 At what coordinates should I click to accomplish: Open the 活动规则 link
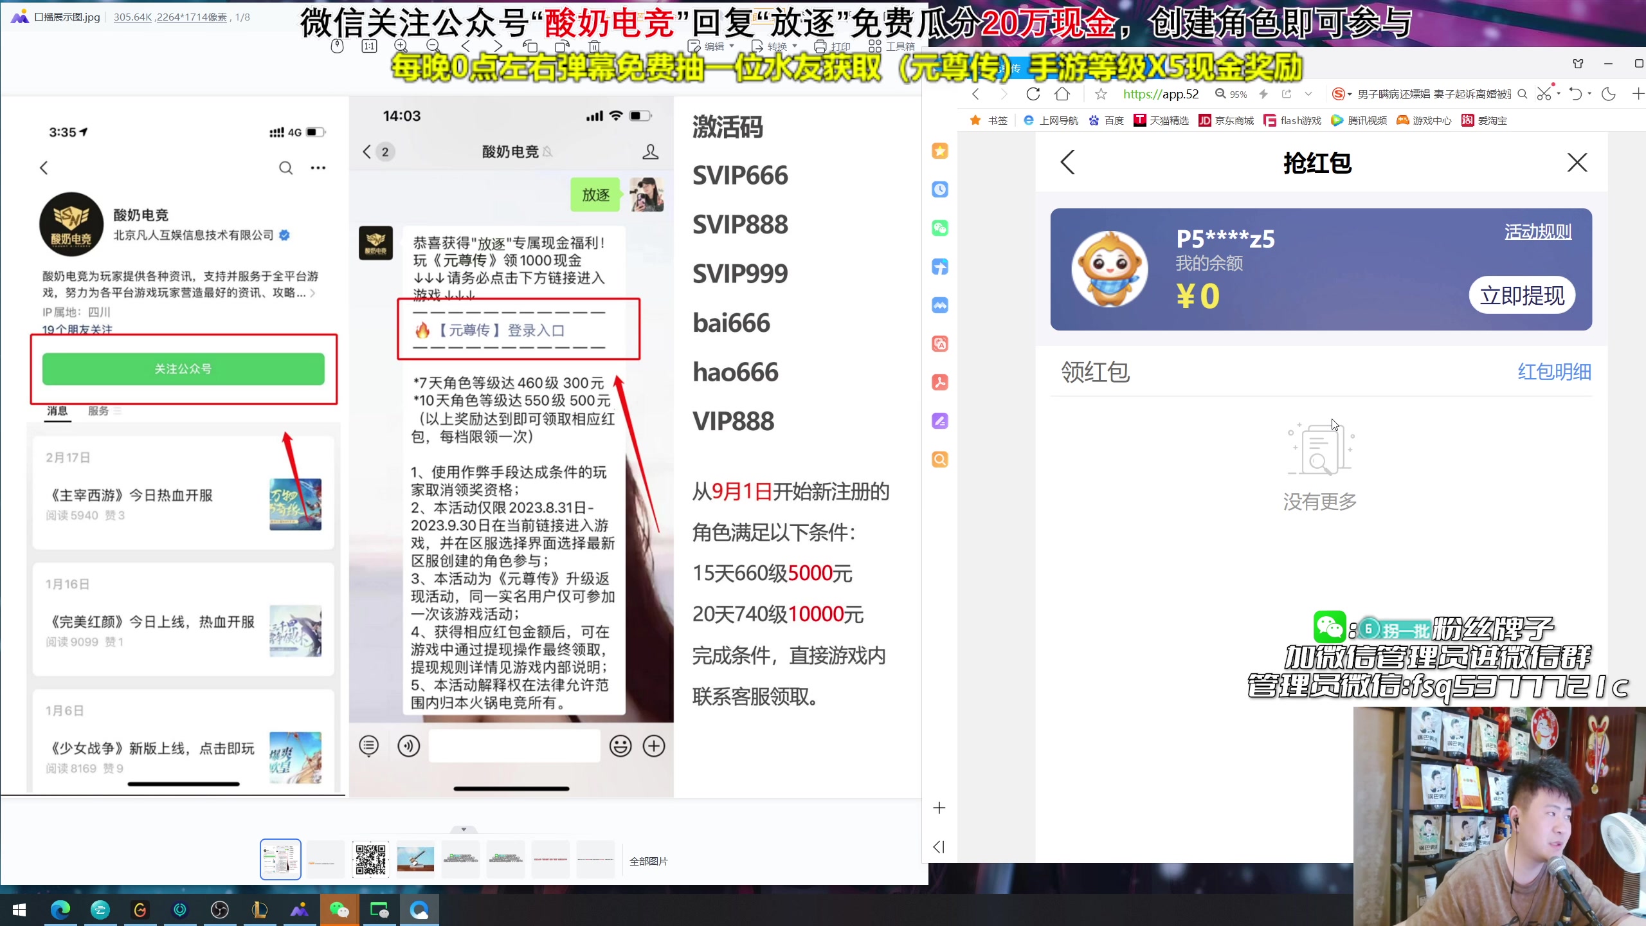pyautogui.click(x=1537, y=232)
